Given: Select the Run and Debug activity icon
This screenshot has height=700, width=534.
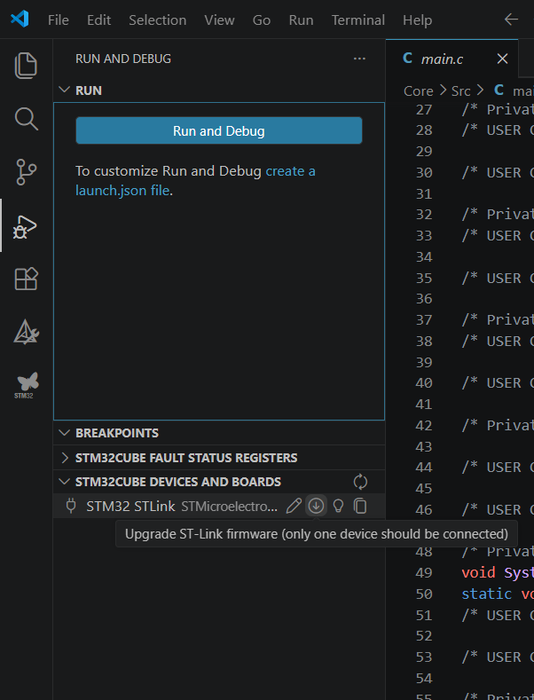Looking at the screenshot, I should pos(25,226).
